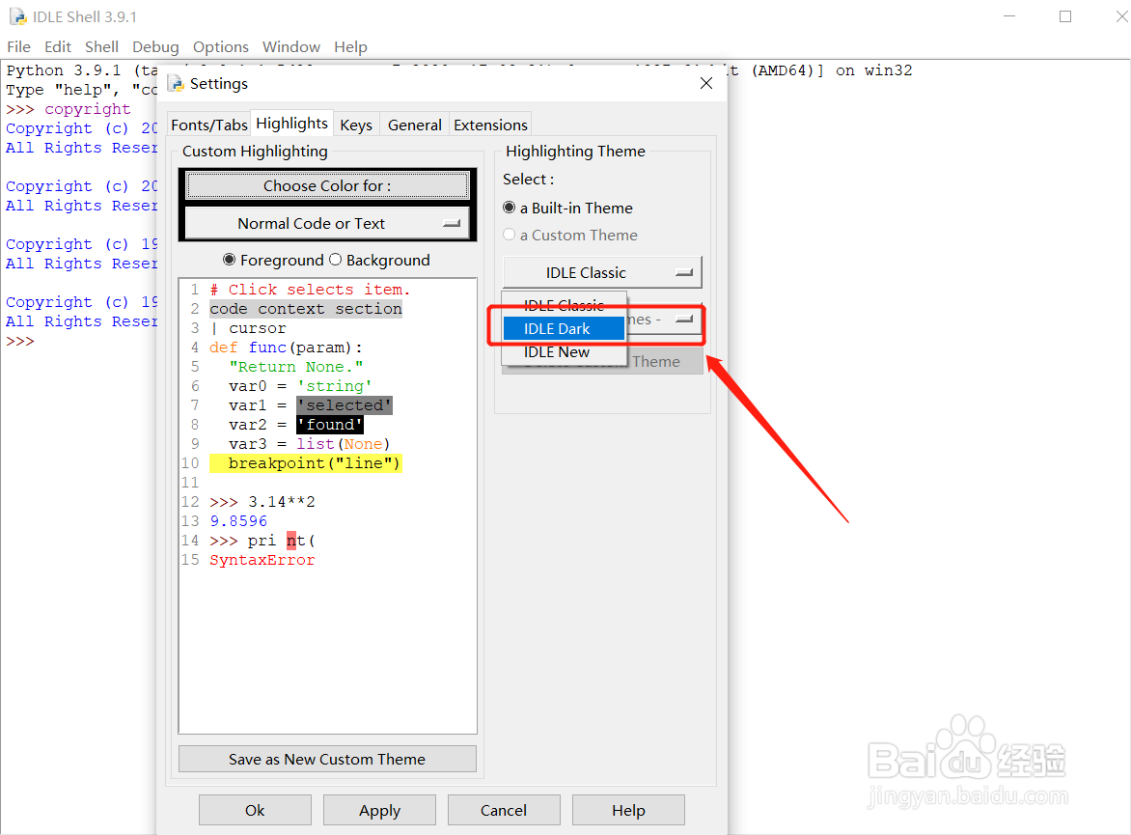Click the '| cursor' sample line
This screenshot has width=1131, height=835.
coord(248,328)
